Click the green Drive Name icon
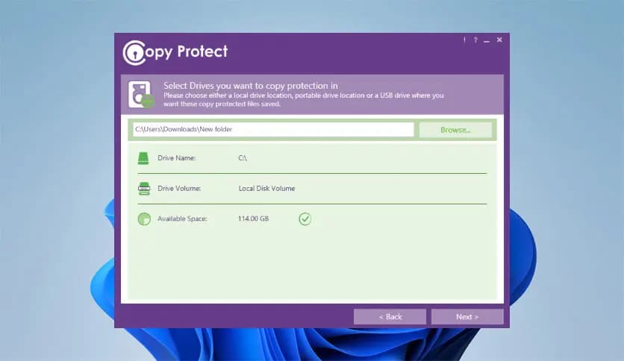This screenshot has width=624, height=361. click(x=143, y=158)
